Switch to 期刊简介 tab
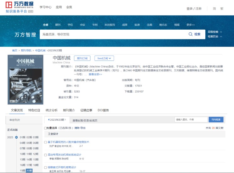Image resolution: width=234 pixels, height=173 pixels. pos(69,110)
